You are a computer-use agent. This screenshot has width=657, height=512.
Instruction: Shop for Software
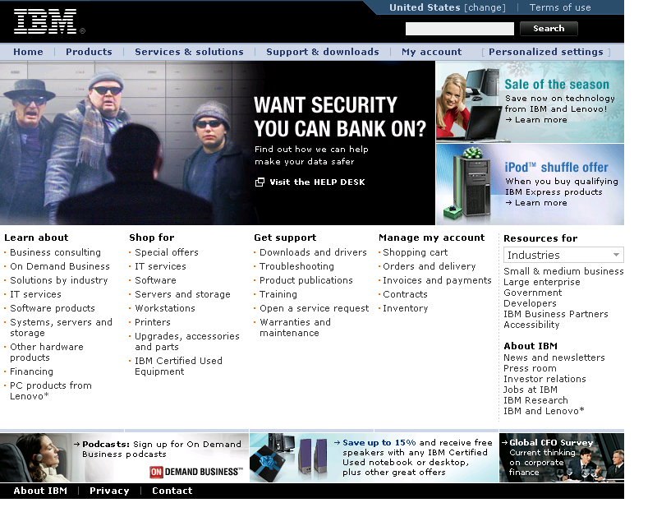tap(155, 280)
